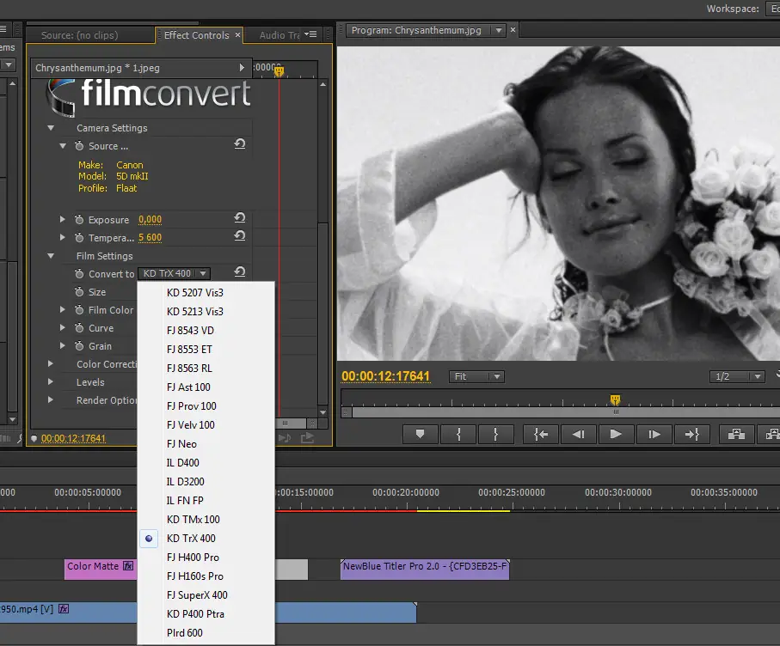Viewport: 780px width, 646px height.
Task: Click the Go to In point icon
Action: click(541, 435)
